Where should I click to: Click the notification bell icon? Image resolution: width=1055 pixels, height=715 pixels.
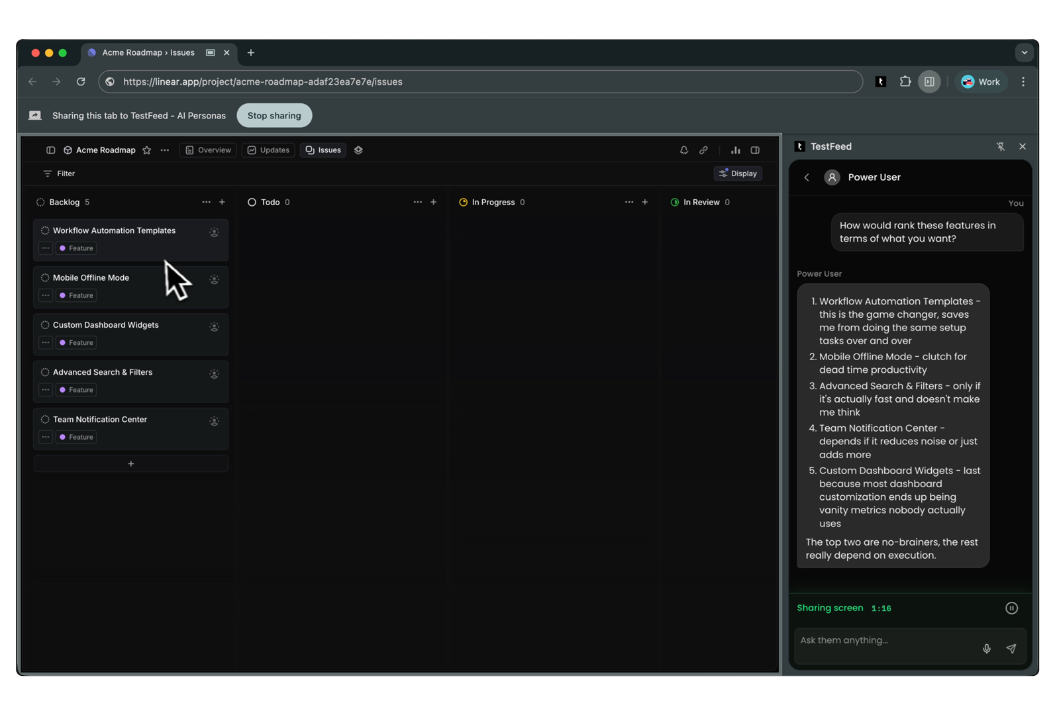coord(684,150)
